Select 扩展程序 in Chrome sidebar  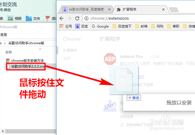coord(70,50)
